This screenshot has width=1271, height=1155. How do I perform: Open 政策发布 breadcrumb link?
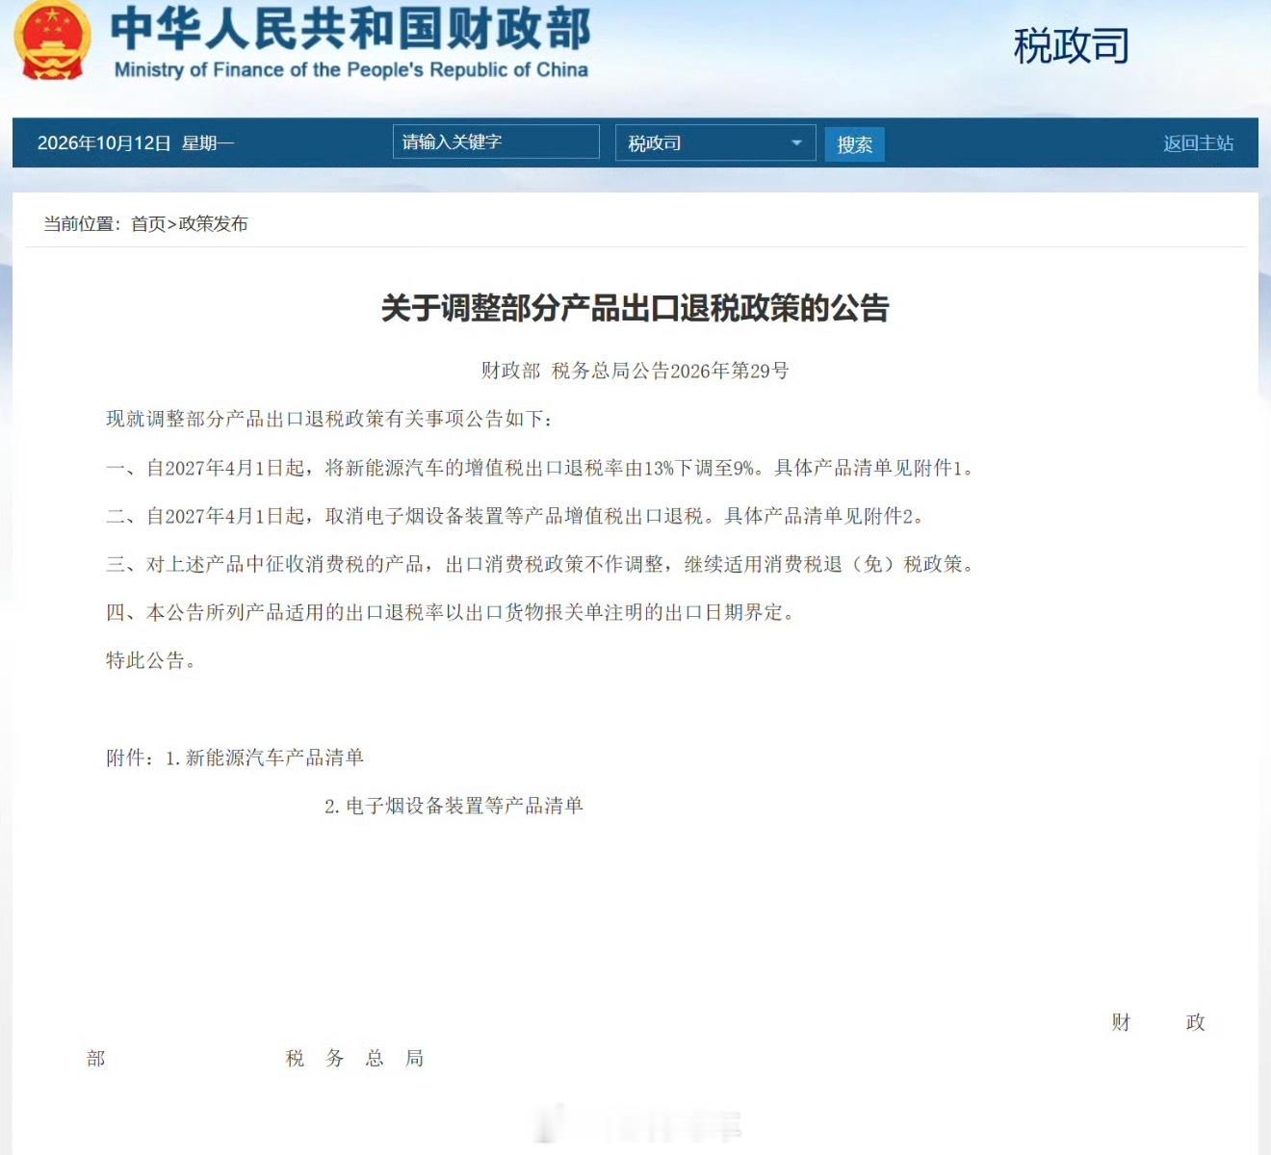pos(213,224)
